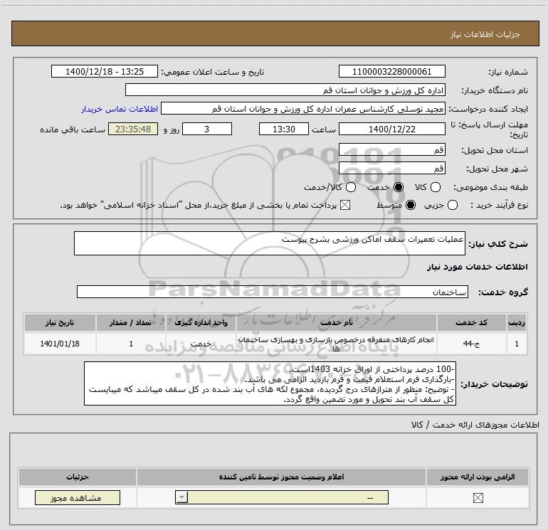Select the جزیی purchase type radio
548x530 pixels.
pyautogui.click(x=452, y=205)
